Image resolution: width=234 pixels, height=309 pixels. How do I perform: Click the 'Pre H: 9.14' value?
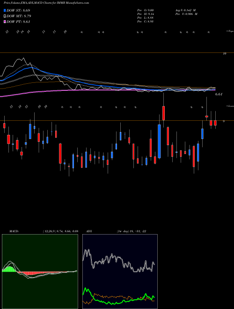coord(146,14)
